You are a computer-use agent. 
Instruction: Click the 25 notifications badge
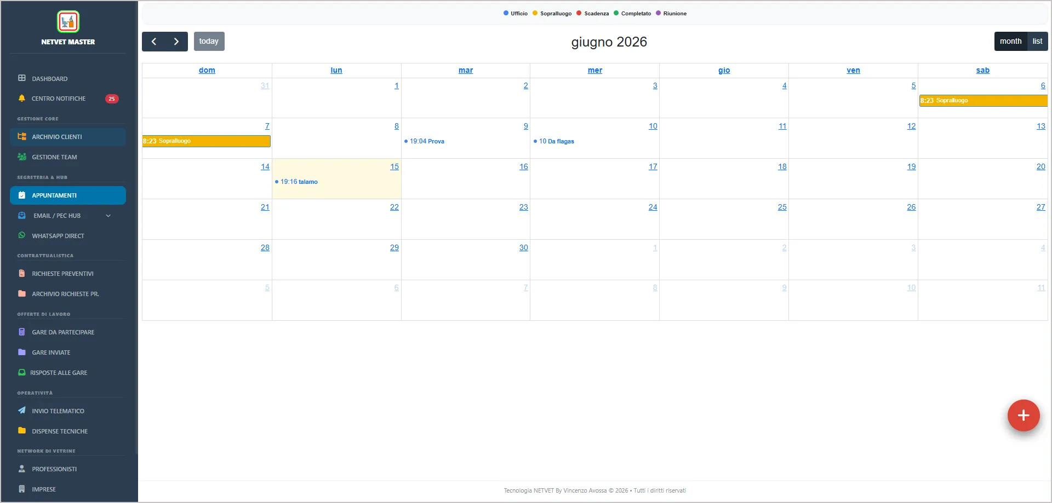coord(112,99)
